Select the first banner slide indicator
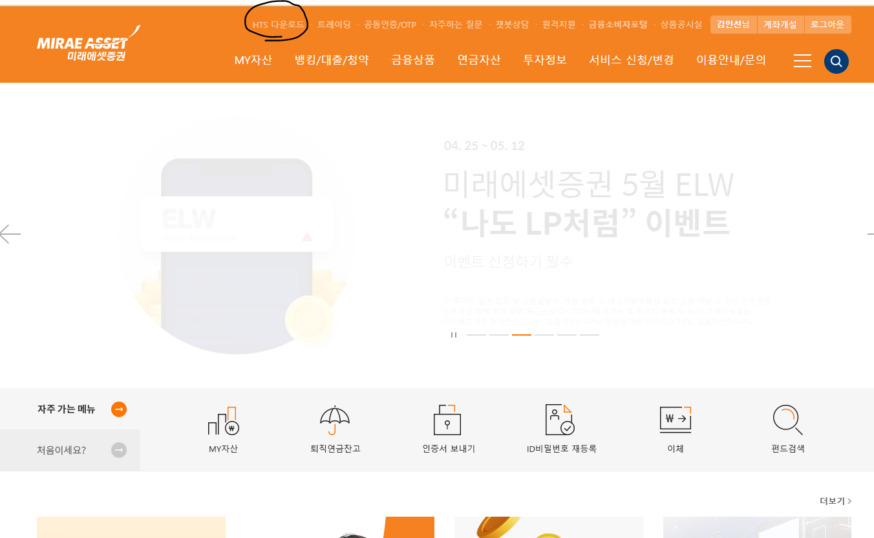Viewport: 874px width, 538px height. [x=476, y=335]
